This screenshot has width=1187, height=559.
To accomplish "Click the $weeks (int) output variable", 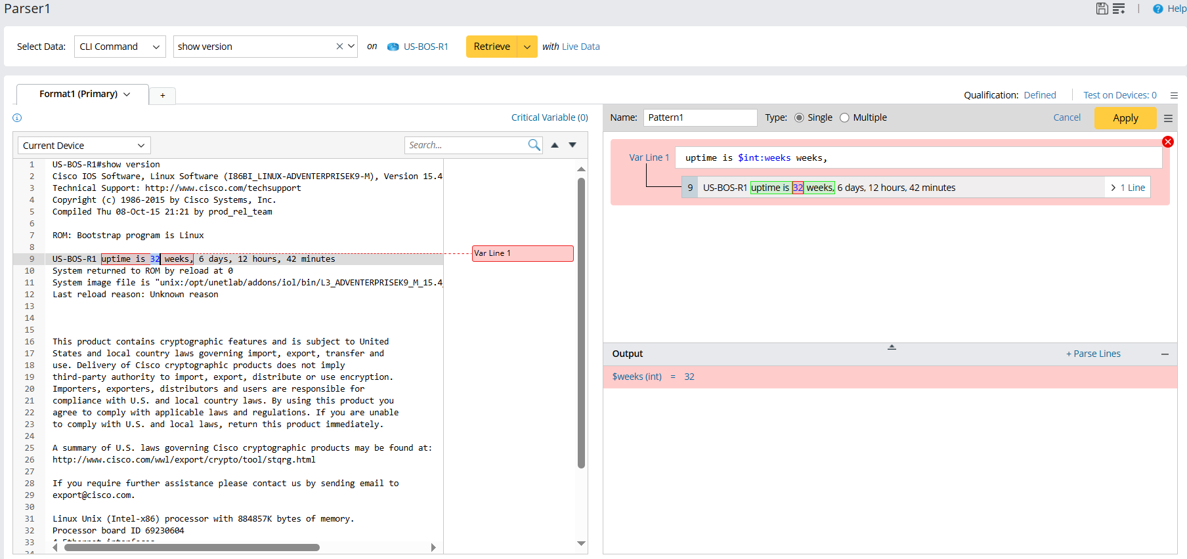I will pos(637,377).
